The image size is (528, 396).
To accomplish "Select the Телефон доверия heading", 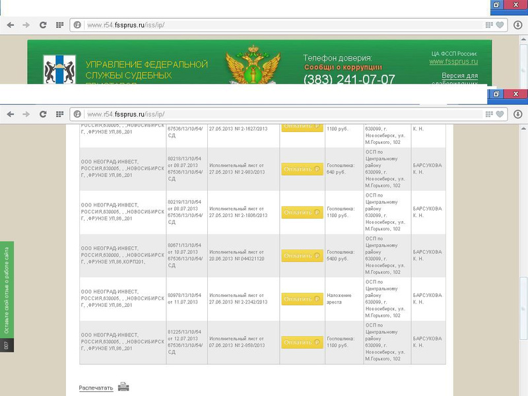I will [337, 58].
